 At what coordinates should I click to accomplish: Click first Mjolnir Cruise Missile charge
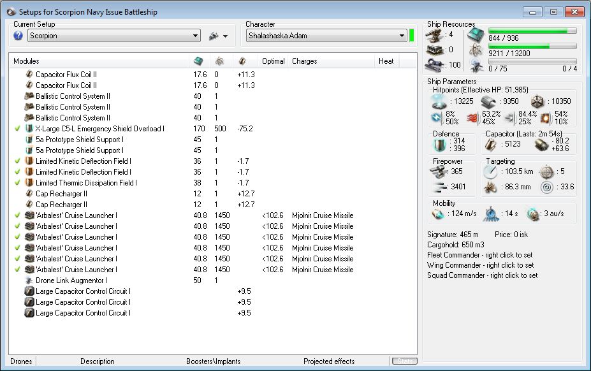point(323,215)
